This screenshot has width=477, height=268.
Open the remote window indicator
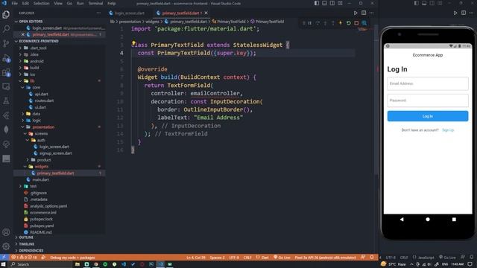[x=4, y=258]
